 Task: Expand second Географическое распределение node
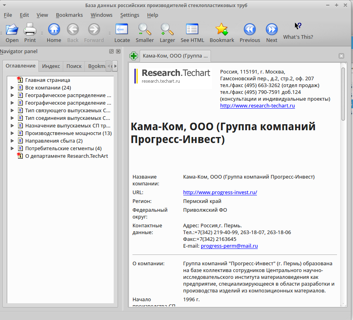coord(12,103)
